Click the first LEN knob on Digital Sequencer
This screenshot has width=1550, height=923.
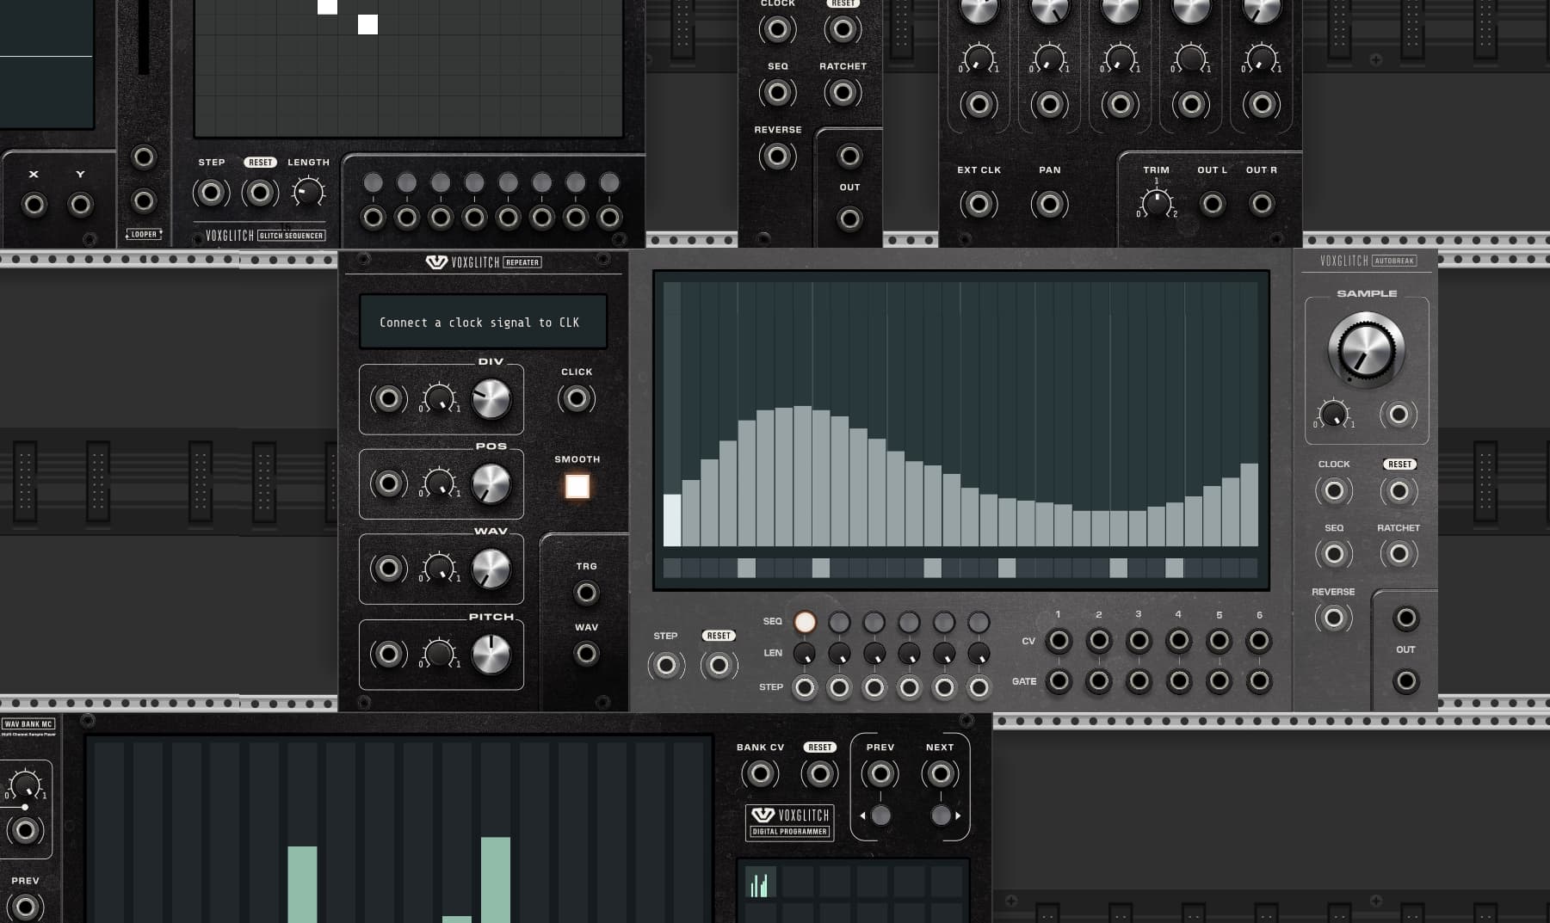click(x=805, y=654)
